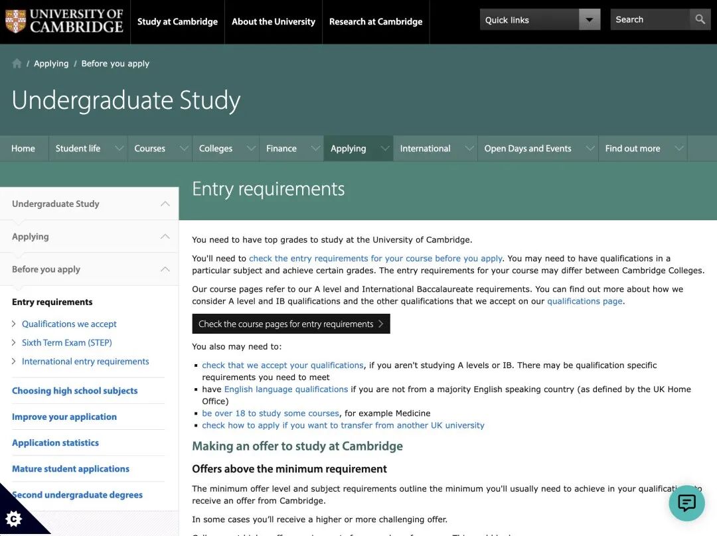This screenshot has width=717, height=536.
Task: Open Improve your application link
Action: click(64, 417)
